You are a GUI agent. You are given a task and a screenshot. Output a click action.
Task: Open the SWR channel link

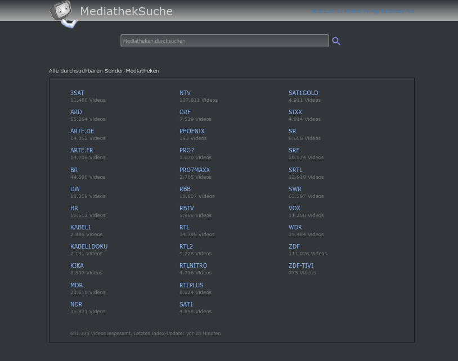[295, 189]
